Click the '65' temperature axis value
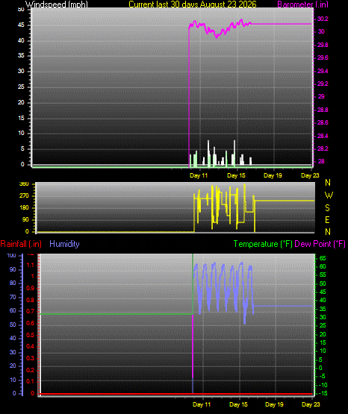This screenshot has width=348, height=414. (323, 258)
